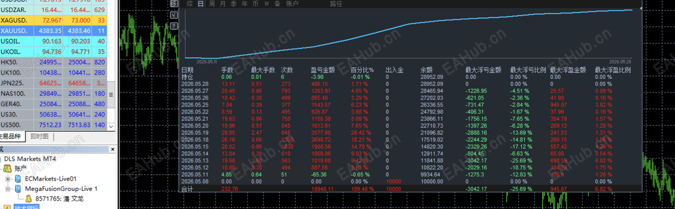Screen dimensions: 675x209
Task: Select the XAUUSD. row in market watch
Action: pos(53,31)
